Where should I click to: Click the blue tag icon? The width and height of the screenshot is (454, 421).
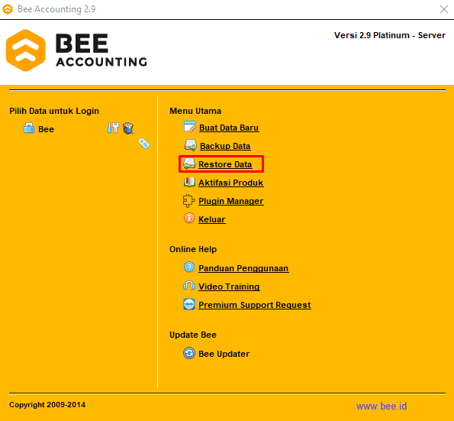point(144,144)
